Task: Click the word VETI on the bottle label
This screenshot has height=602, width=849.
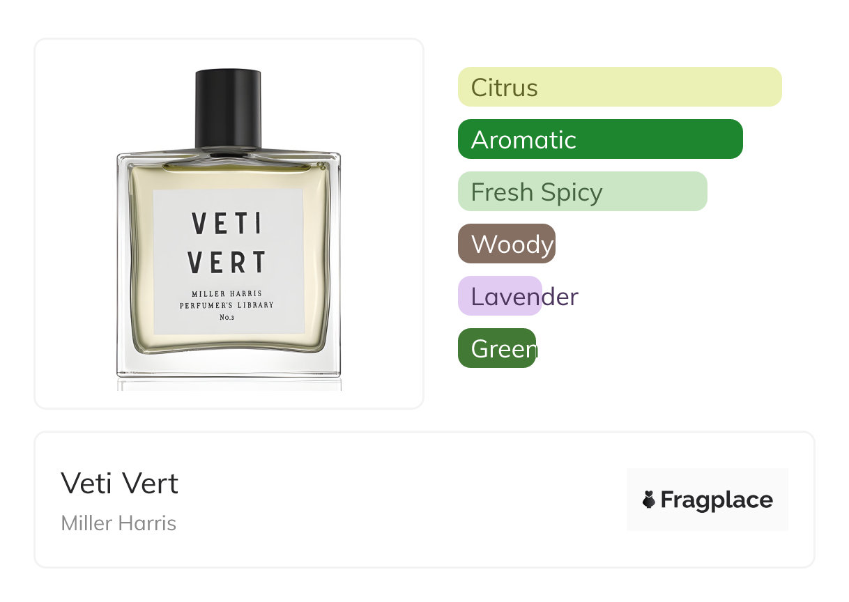Action: pyautogui.click(x=227, y=224)
